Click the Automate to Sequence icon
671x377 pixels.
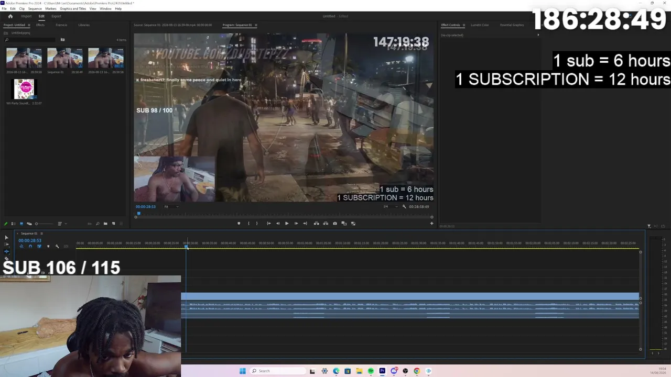tap(90, 224)
